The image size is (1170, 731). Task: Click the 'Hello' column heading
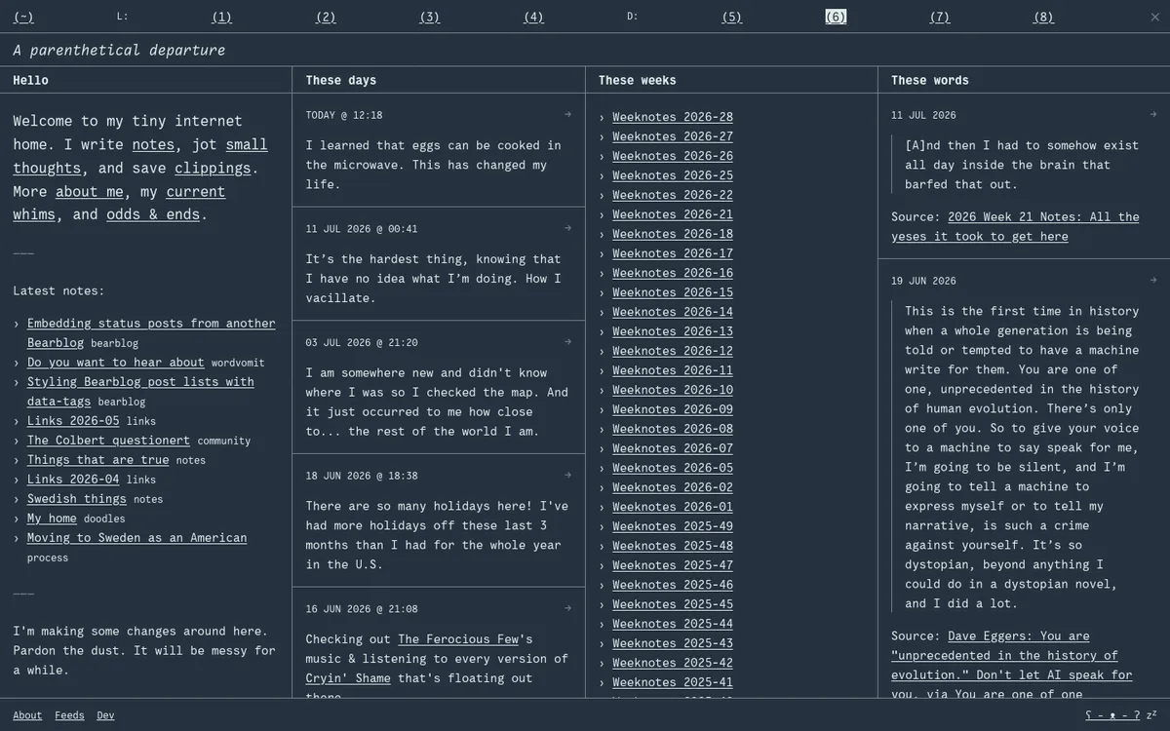coord(30,80)
